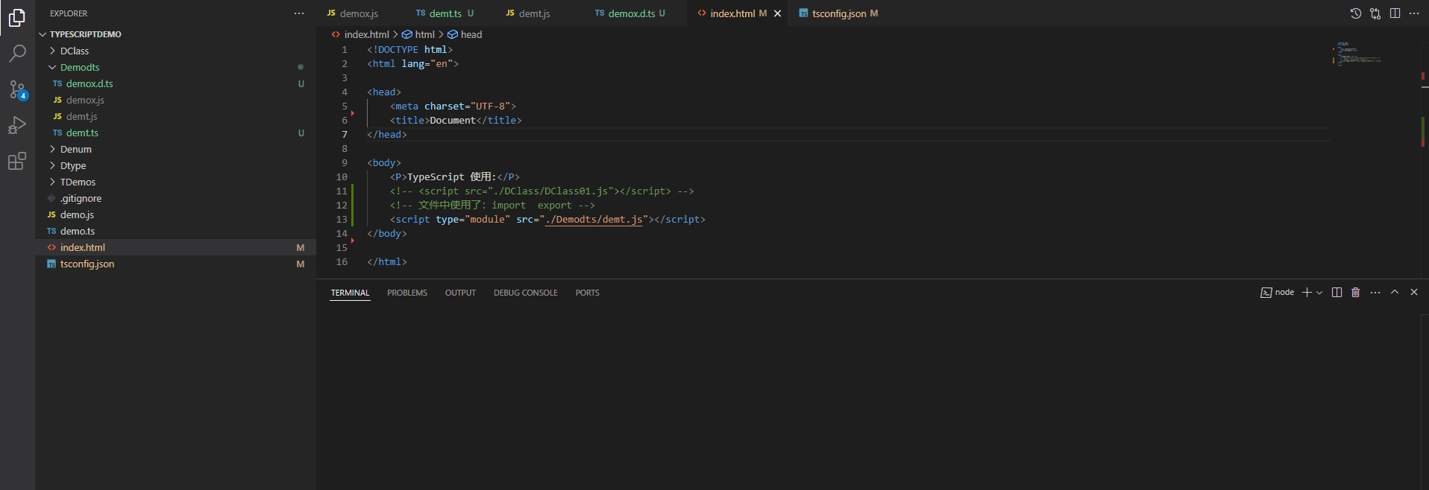Click the EXPLORER sidebar title
Screen dimensions: 1429x490
[x=69, y=13]
